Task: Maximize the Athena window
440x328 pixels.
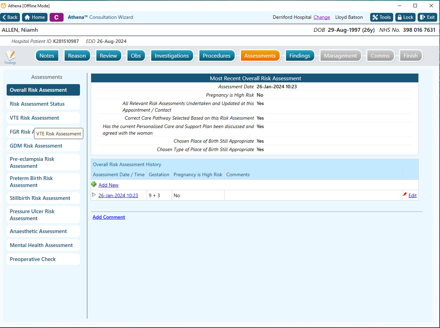Action: [415, 6]
